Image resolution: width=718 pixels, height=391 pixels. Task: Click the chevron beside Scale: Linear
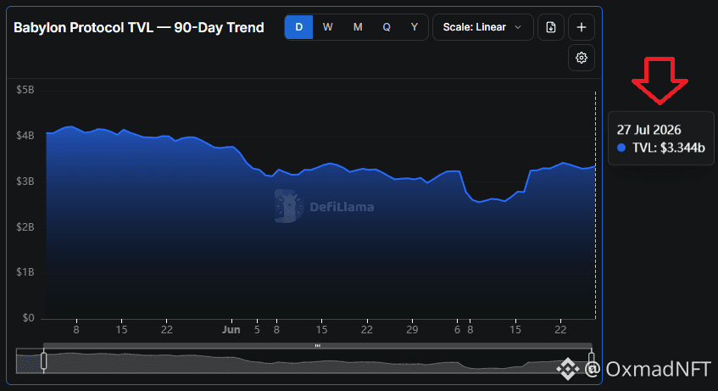(518, 27)
